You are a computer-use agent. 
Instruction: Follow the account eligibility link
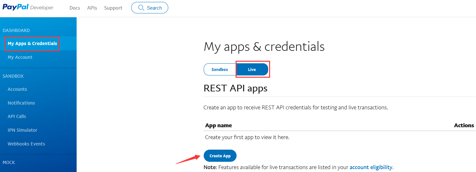[371, 167]
